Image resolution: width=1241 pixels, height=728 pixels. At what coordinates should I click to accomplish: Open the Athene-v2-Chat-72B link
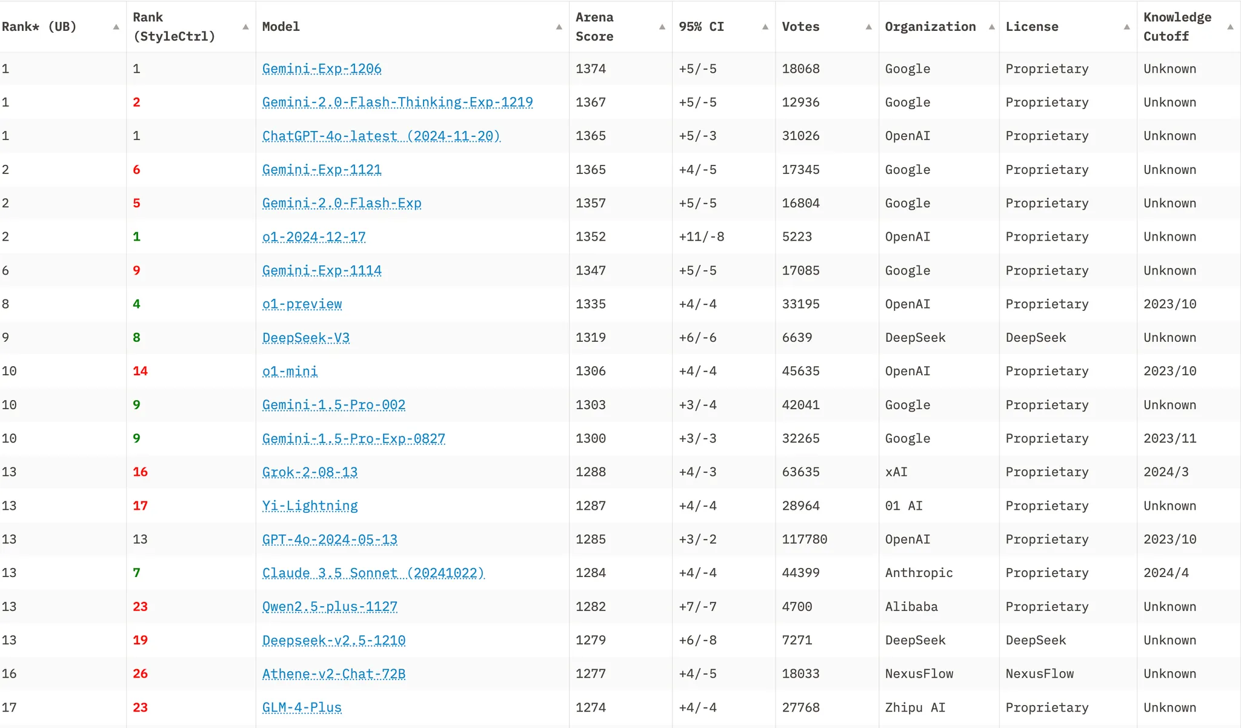coord(334,674)
